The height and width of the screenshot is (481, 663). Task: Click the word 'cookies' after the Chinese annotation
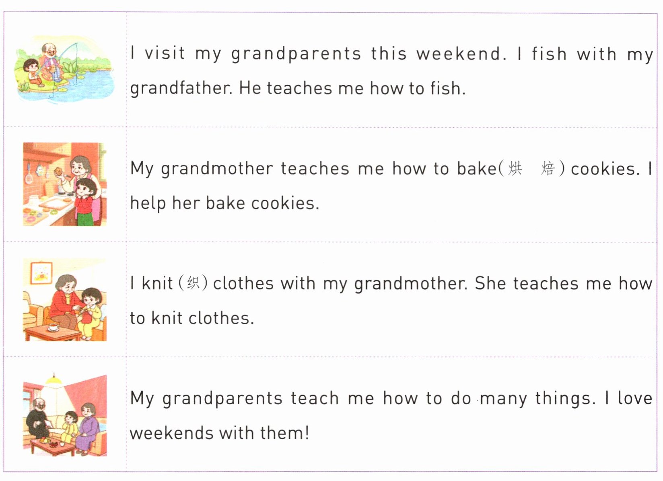coord(605,169)
